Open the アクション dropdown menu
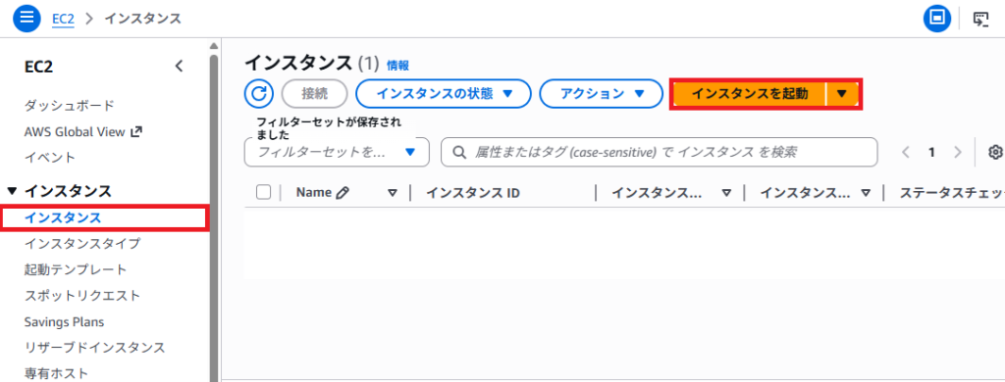 pos(601,94)
